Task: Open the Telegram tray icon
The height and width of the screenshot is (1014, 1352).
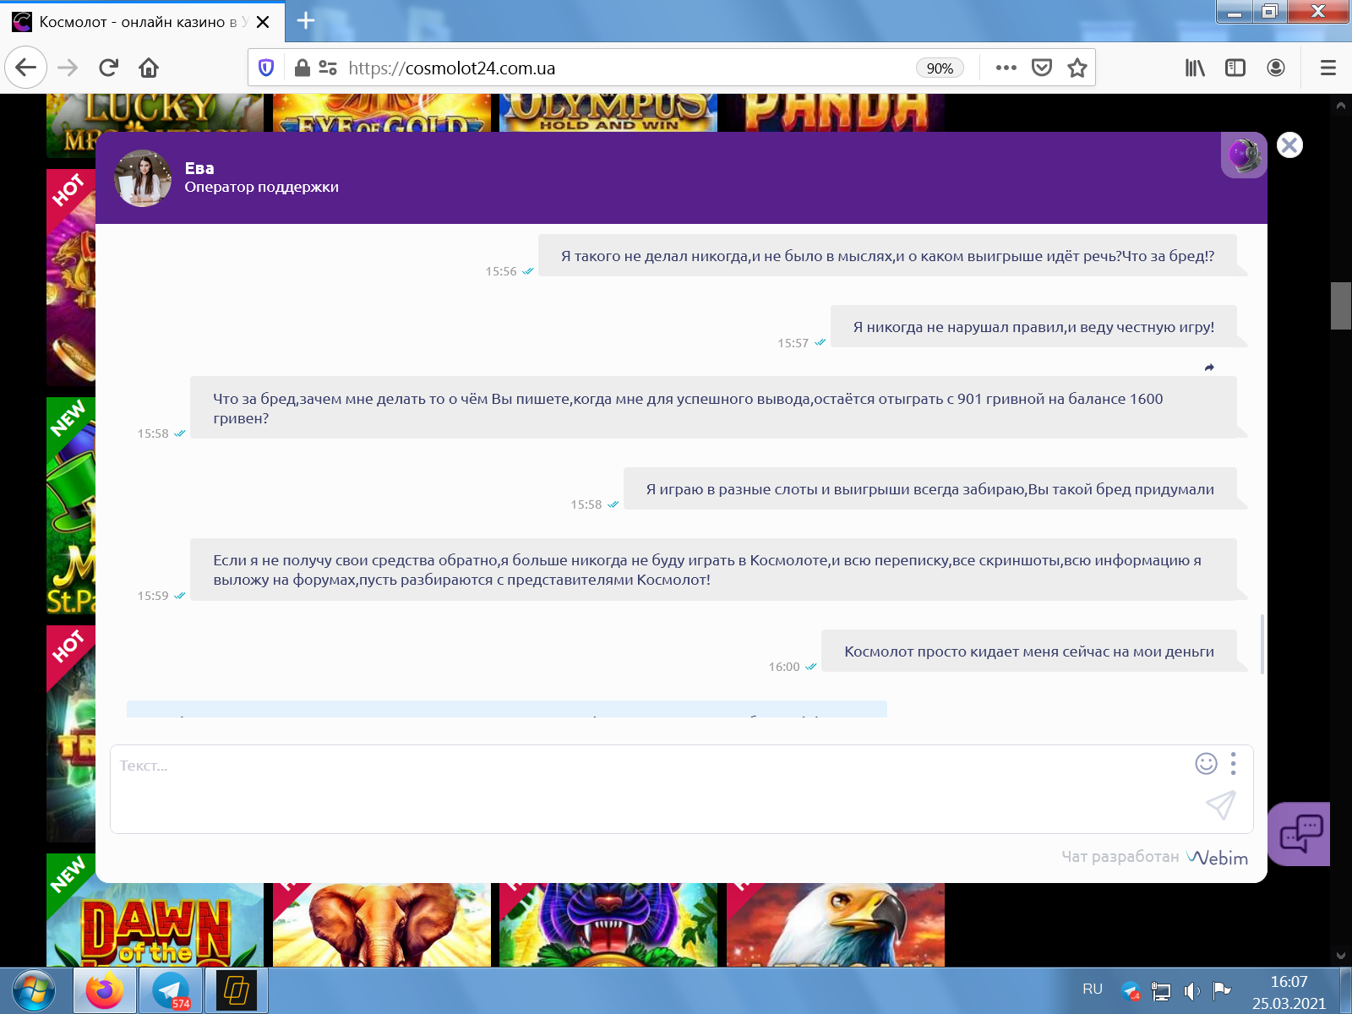Action: pyautogui.click(x=1131, y=990)
